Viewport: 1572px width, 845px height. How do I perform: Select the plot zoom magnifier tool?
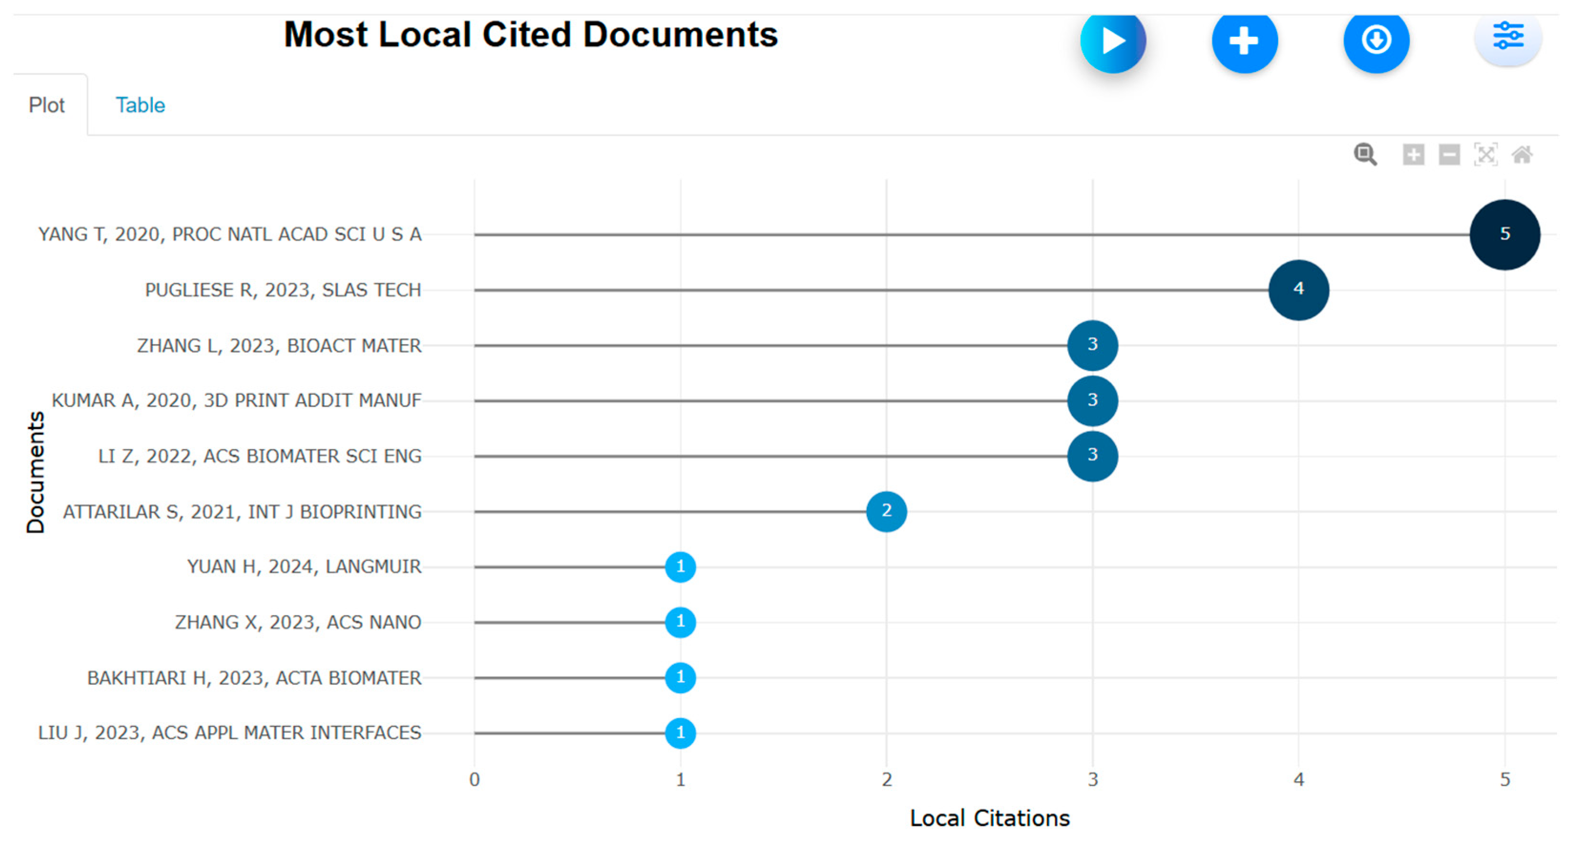(x=1365, y=154)
